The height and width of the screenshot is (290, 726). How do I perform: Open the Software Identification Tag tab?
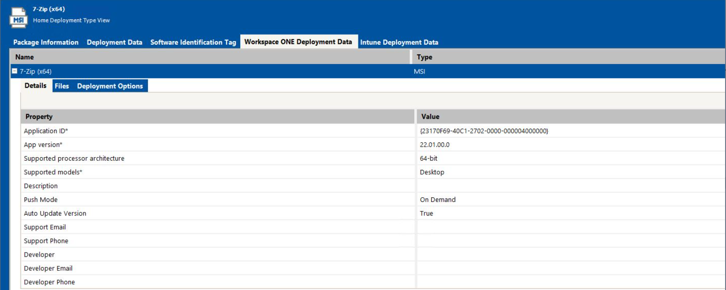tap(193, 42)
